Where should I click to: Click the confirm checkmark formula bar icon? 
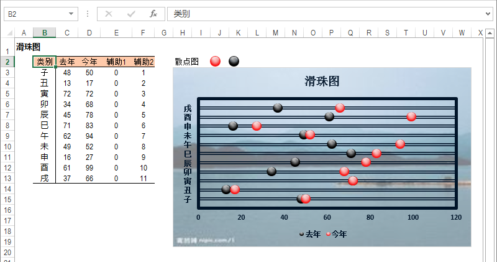(x=131, y=14)
